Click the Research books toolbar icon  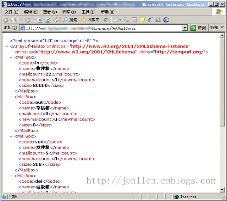pyautogui.click(x=158, y=20)
